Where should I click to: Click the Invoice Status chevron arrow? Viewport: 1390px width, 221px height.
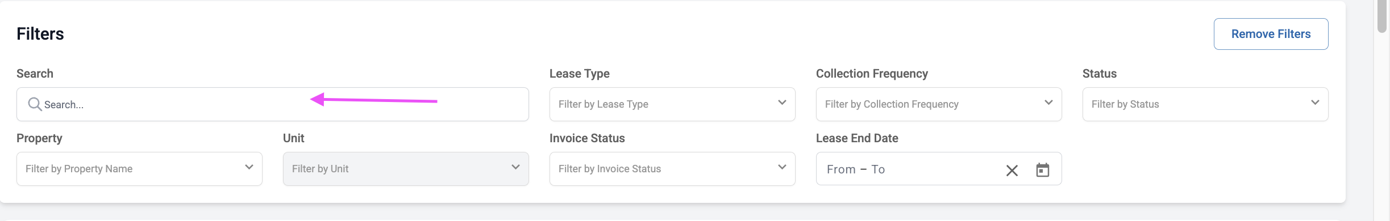pos(782,167)
